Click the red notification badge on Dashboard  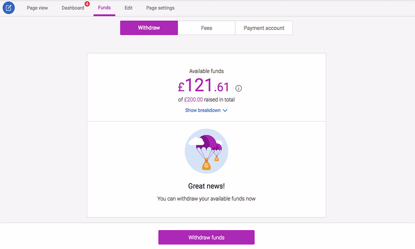point(87,4)
